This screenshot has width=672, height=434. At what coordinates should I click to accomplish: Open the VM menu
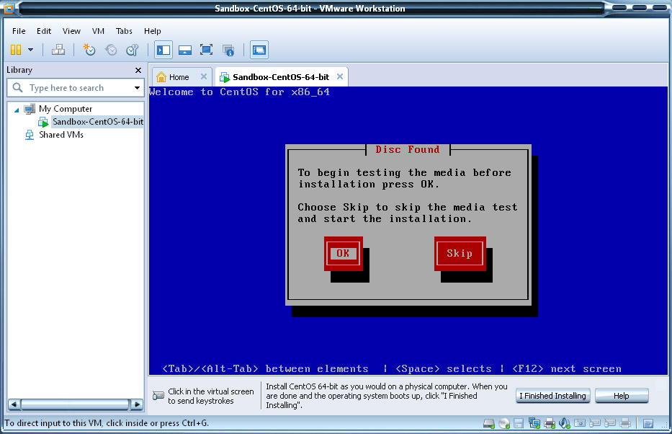(x=98, y=31)
